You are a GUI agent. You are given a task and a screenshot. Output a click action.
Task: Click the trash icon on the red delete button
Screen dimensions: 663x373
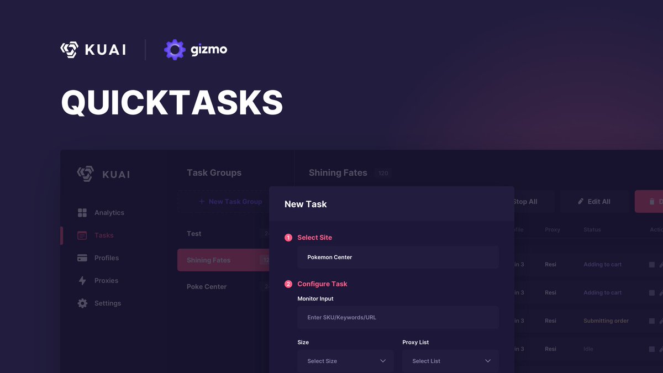[652, 202]
